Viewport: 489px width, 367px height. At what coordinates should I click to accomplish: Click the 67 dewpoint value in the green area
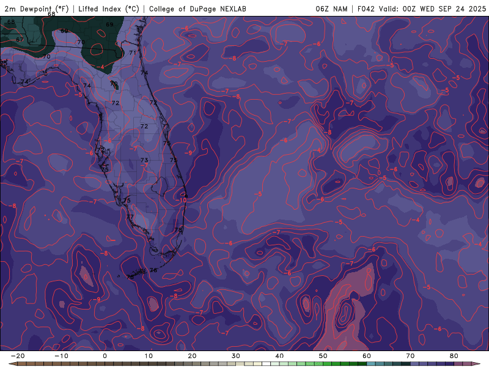[20, 40]
